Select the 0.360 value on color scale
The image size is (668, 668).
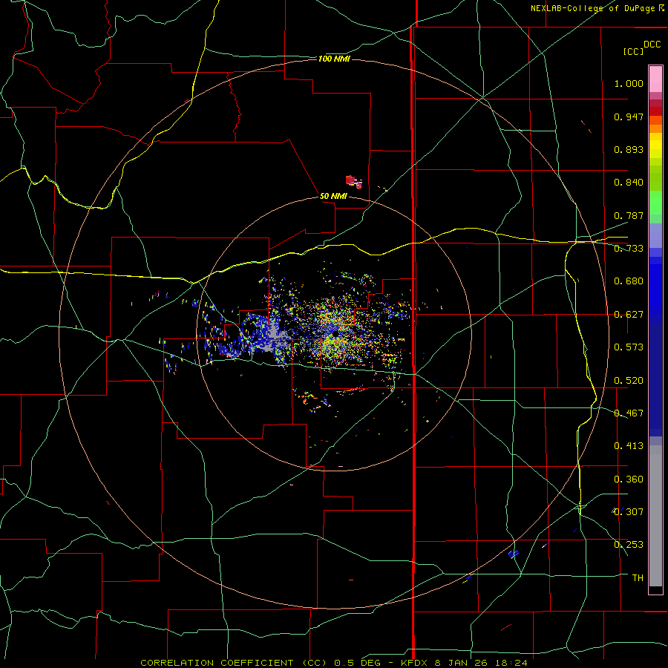tap(629, 479)
